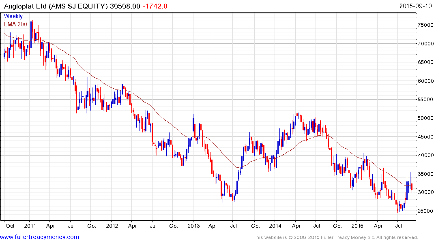Image resolution: width=436 pixels, height=243 pixels.
Task: Click the copyright notice text
Action: 336,237
